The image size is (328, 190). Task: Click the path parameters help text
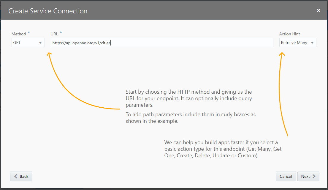tap(190, 118)
